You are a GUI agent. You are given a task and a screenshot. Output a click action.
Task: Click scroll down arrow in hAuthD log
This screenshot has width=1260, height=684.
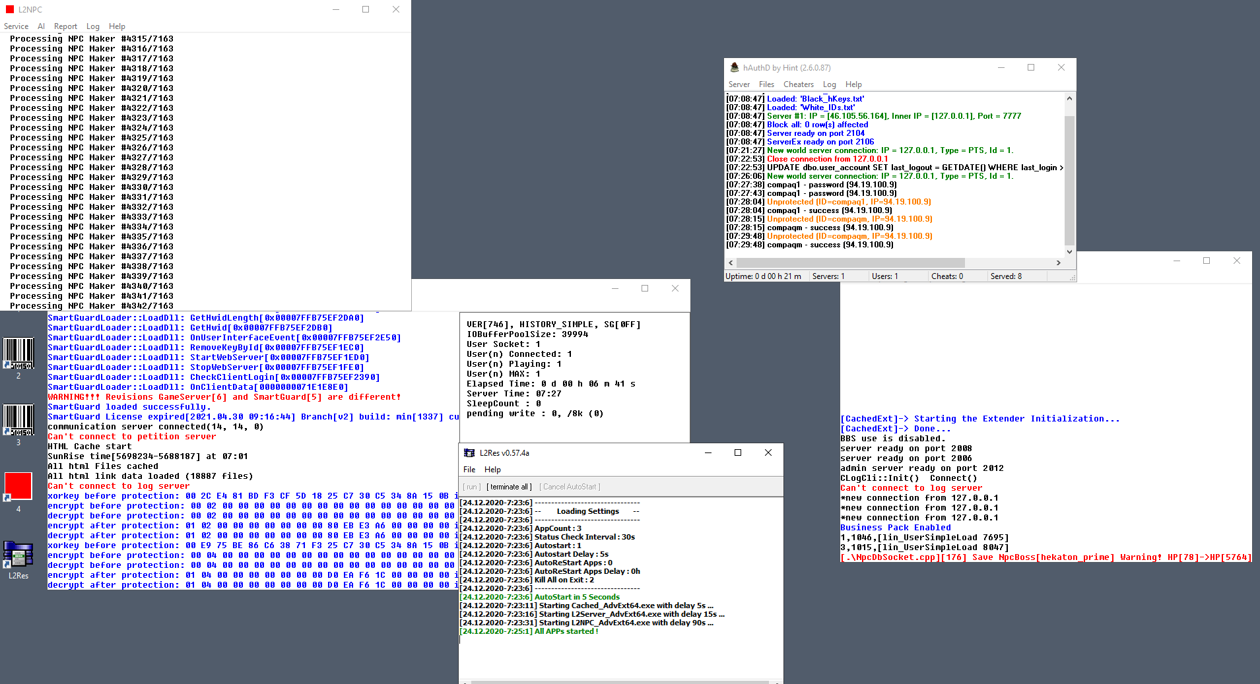pos(1069,252)
